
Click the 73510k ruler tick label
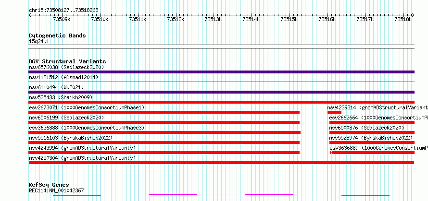100,19
